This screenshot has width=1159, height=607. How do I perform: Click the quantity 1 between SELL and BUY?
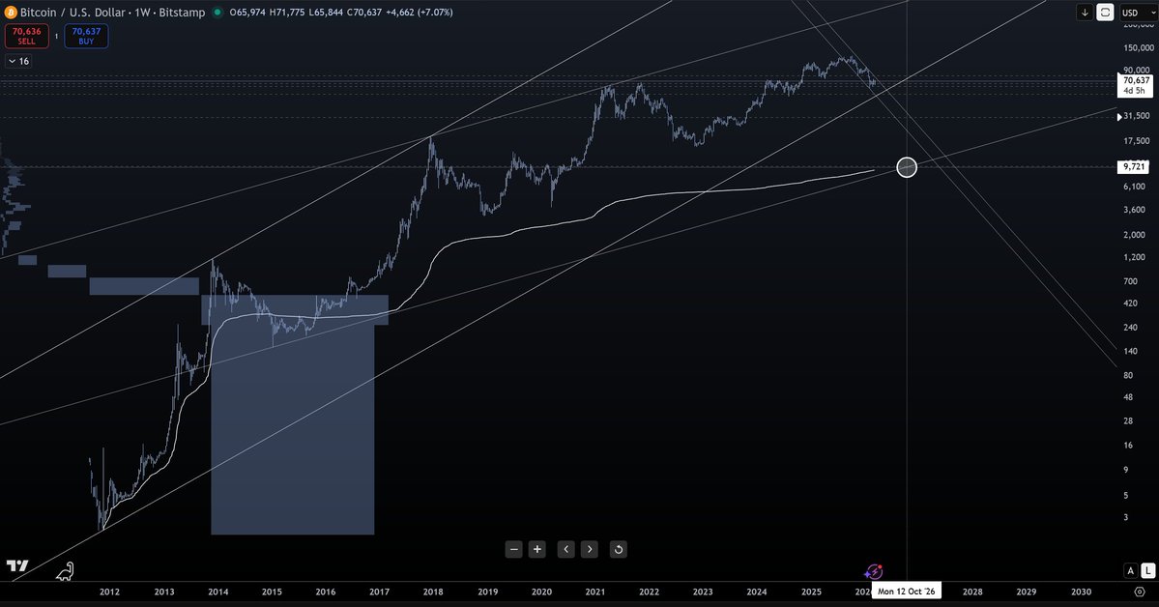[x=56, y=36]
